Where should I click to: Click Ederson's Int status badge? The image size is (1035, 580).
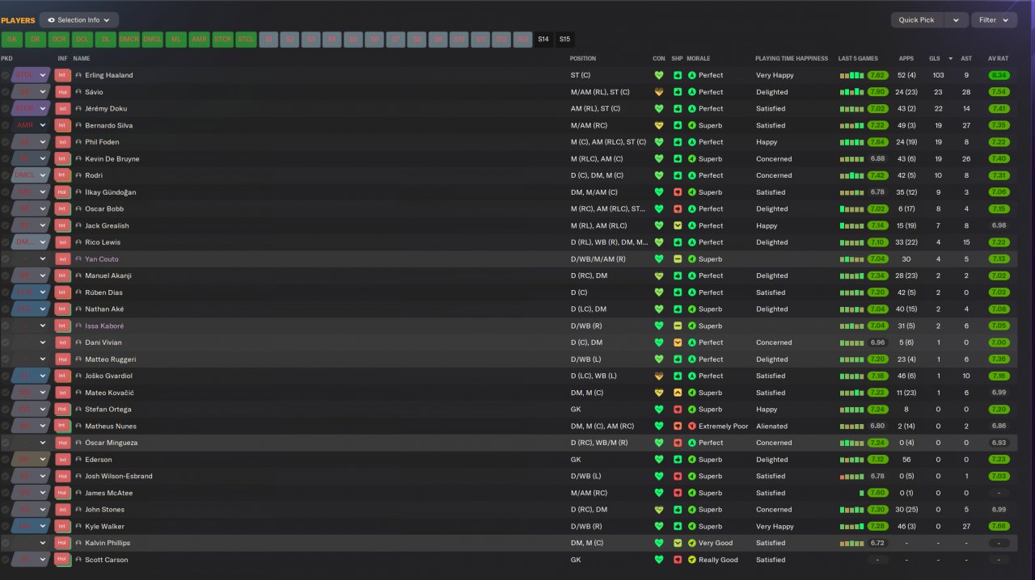point(62,459)
